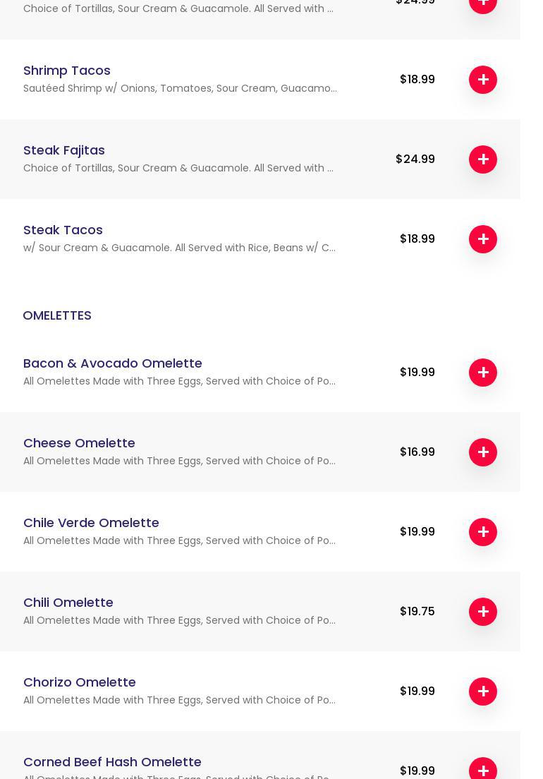Add Corned Beef Hash Omelette with plus icon
The image size is (543, 779).
click(483, 770)
